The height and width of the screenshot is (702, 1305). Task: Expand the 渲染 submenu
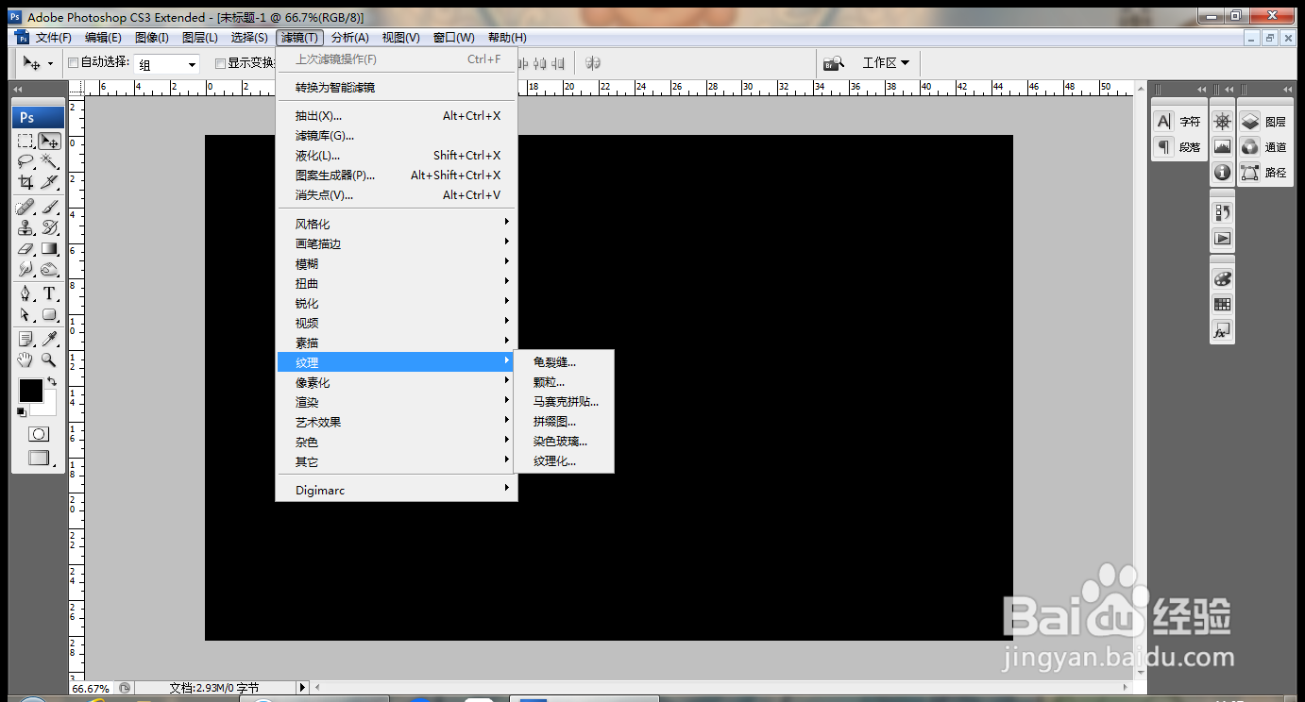[397, 402]
